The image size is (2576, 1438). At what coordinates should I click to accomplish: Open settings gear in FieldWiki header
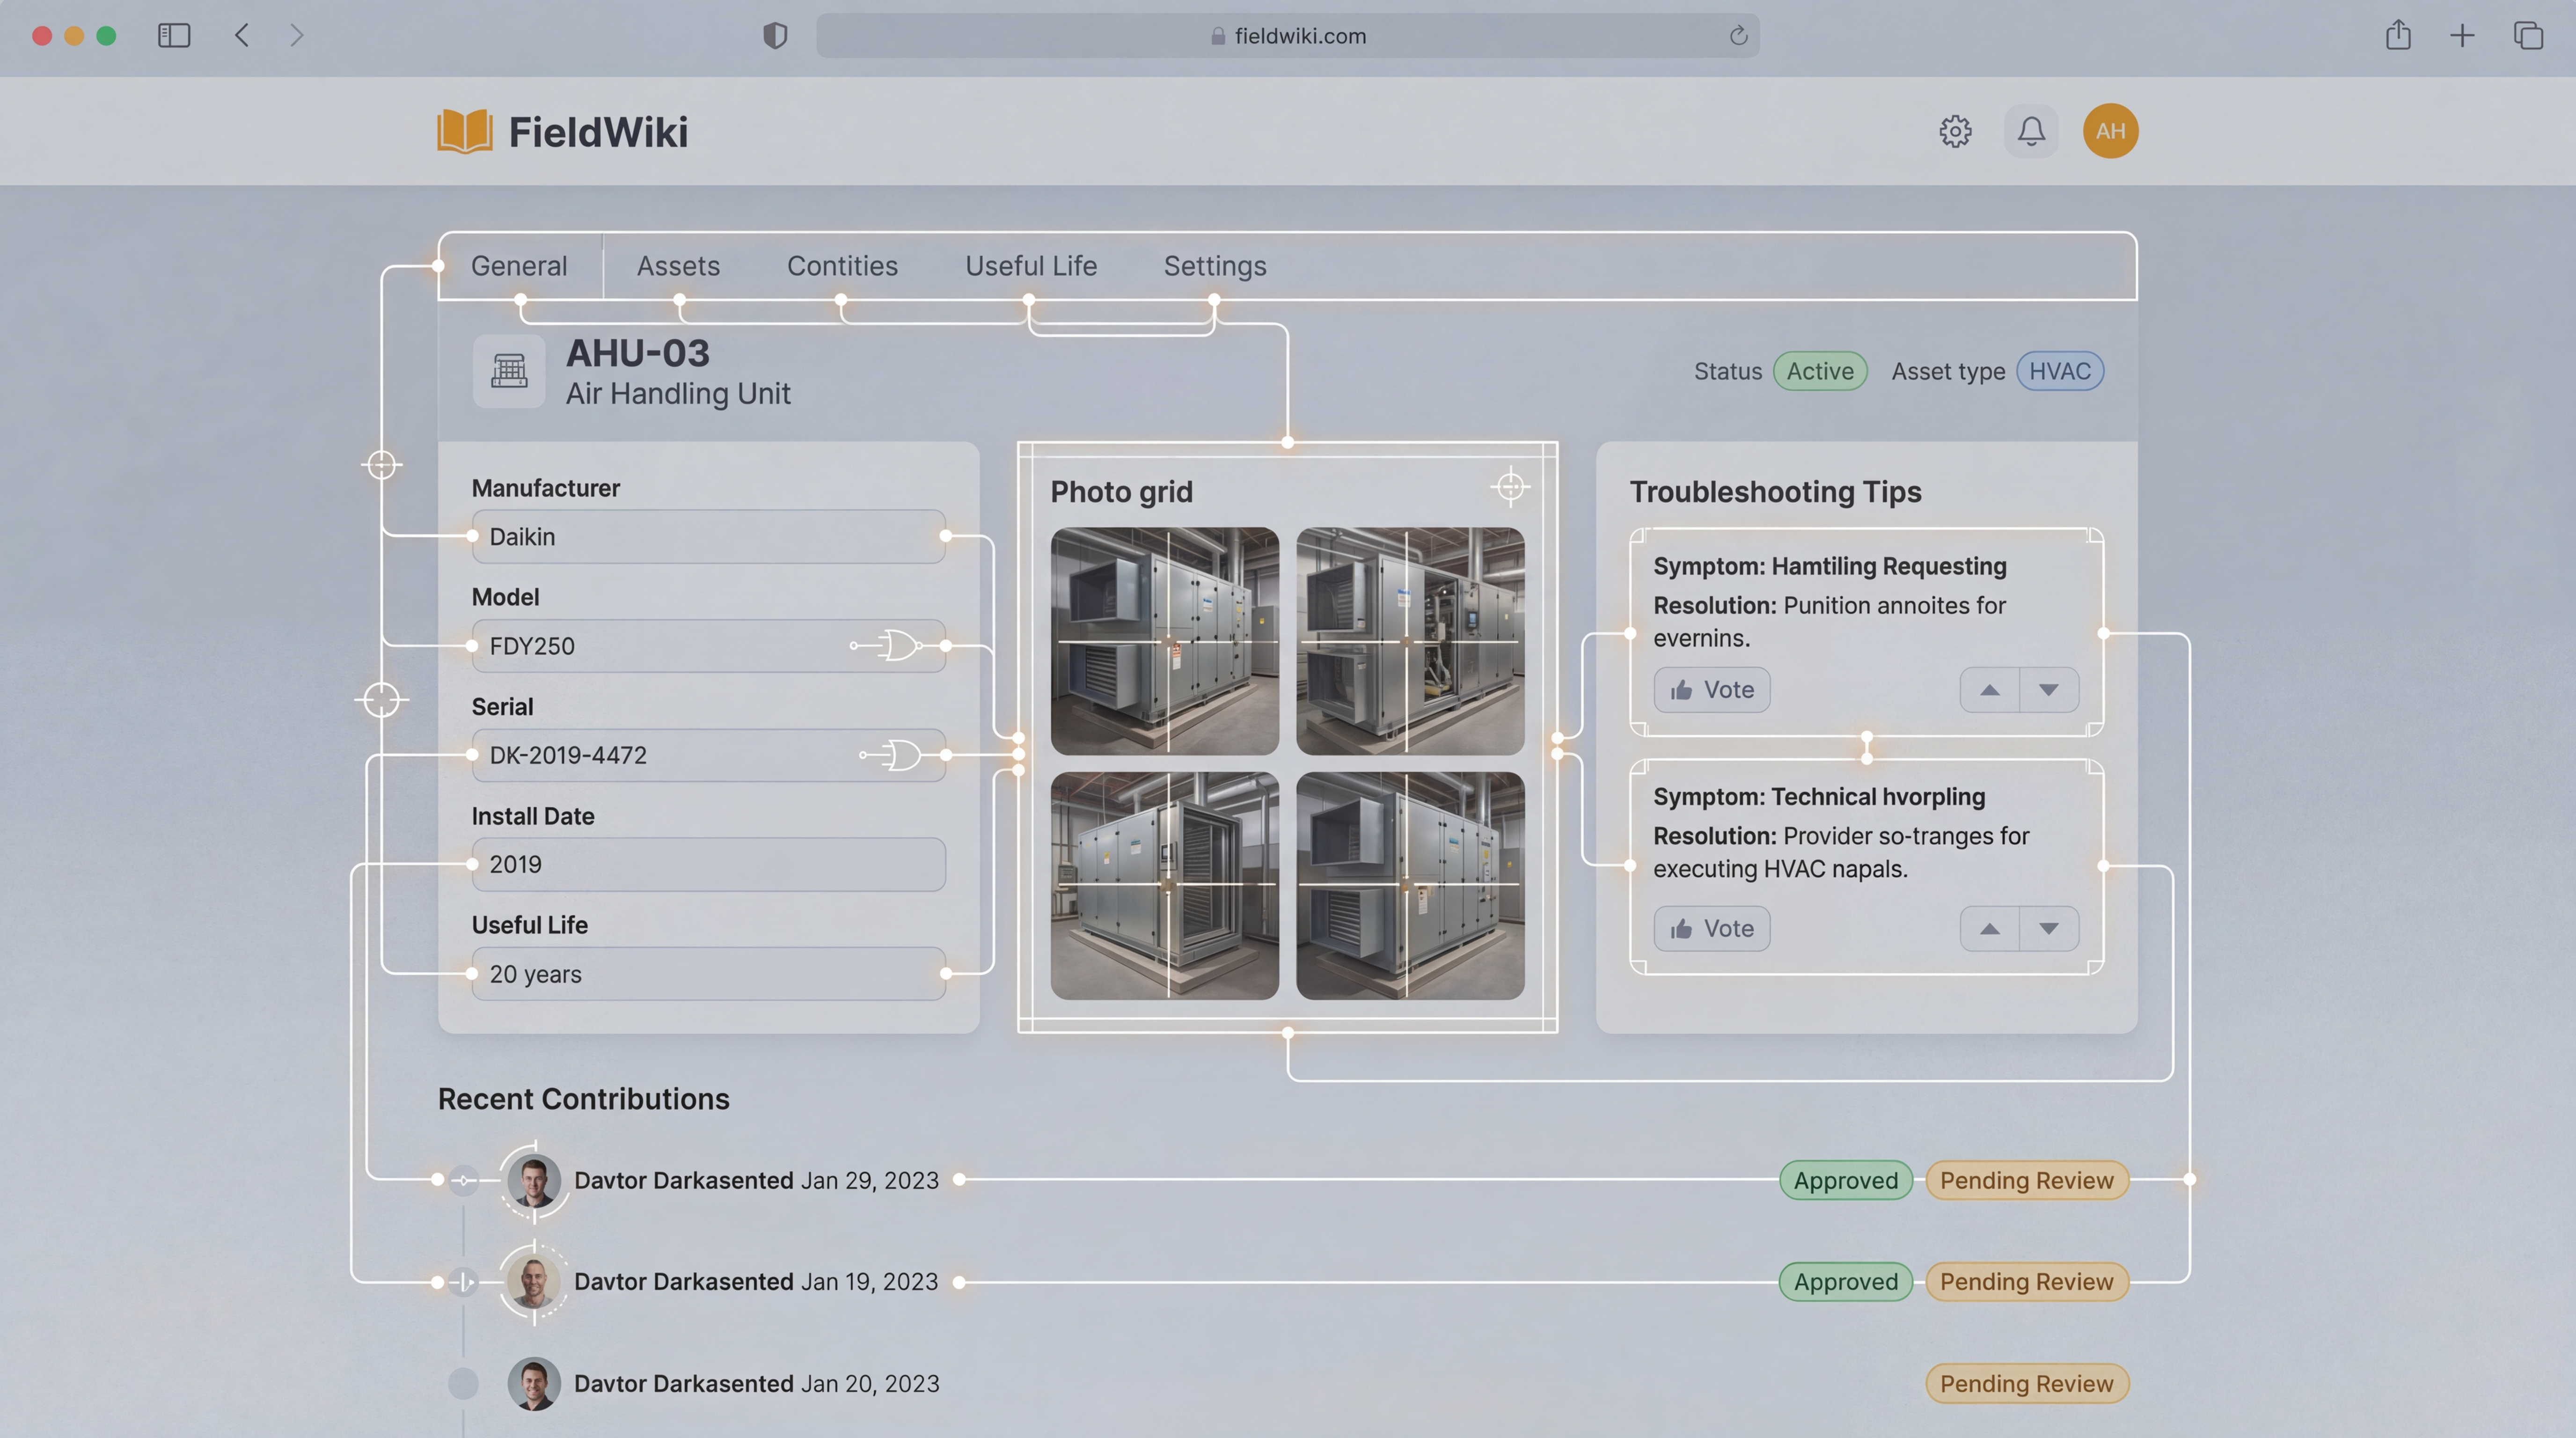(x=1955, y=131)
